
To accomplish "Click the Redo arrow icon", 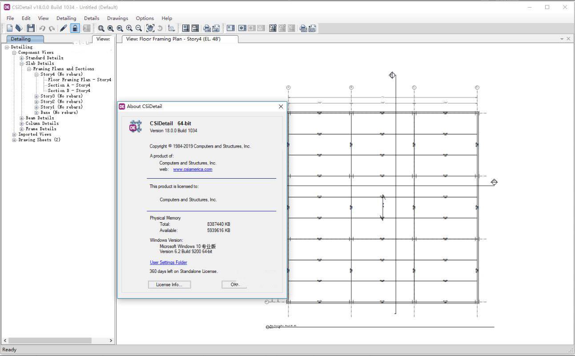I will [52, 28].
